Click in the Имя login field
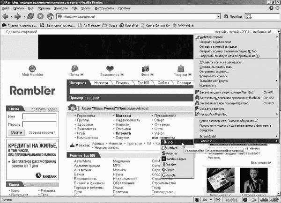The width and height of the screenshot is (281, 203). tap(39, 116)
